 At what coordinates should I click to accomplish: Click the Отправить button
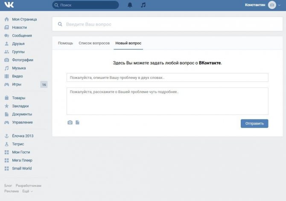click(x=254, y=123)
